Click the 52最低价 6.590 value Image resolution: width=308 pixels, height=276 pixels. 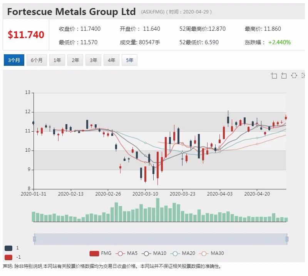point(199,42)
